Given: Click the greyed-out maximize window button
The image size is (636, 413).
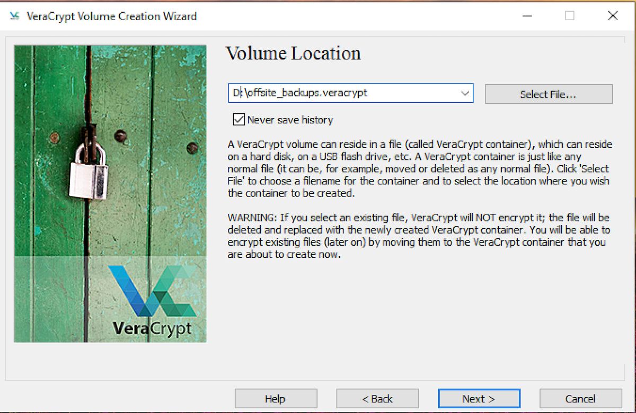Looking at the screenshot, I should tap(570, 16).
